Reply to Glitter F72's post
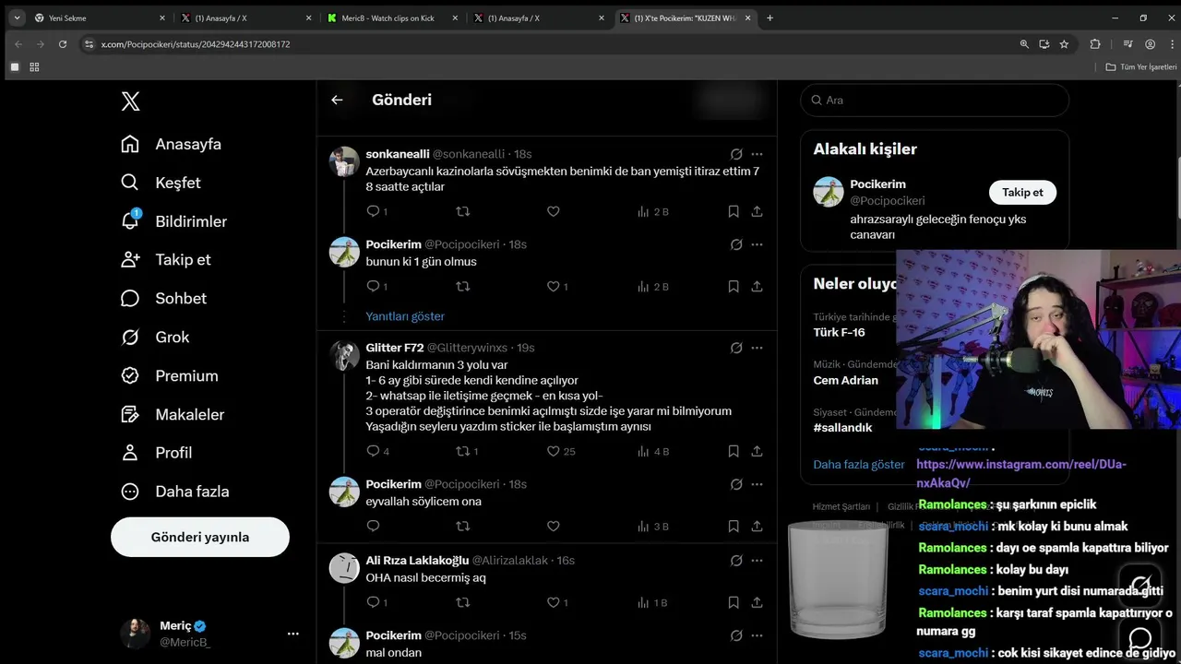Viewport: 1181px width, 664px height. tap(373, 451)
